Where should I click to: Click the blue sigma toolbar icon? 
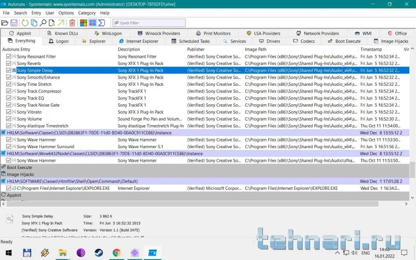101,23
